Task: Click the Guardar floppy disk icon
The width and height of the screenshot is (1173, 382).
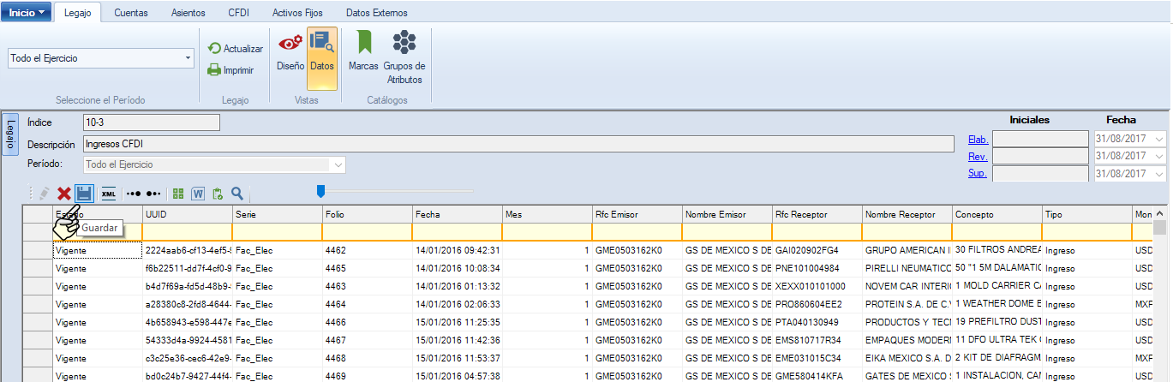Action: tap(84, 194)
